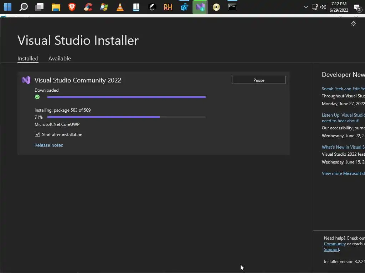365x273 pixels.
Task: Click the Installer version text
Action: click(x=345, y=261)
